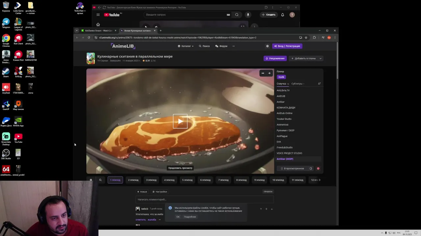Reload the AnimeLIB page

[x=89, y=38]
